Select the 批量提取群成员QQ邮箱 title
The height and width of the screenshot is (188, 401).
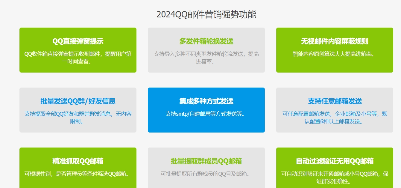(206, 161)
